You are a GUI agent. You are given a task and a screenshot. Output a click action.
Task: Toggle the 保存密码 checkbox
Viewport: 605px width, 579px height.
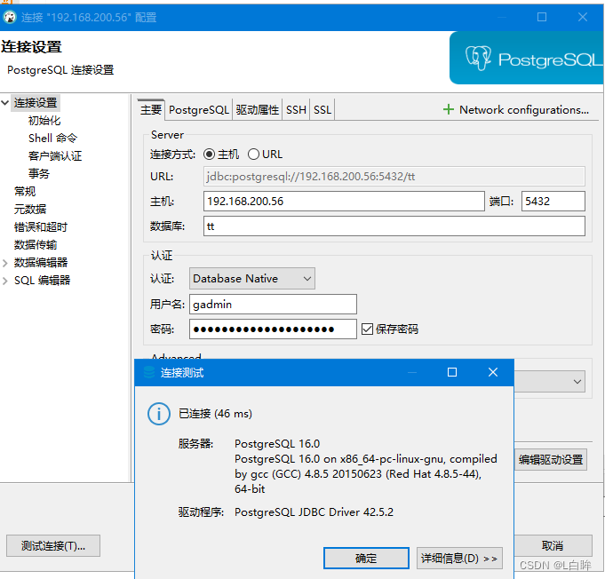click(367, 329)
